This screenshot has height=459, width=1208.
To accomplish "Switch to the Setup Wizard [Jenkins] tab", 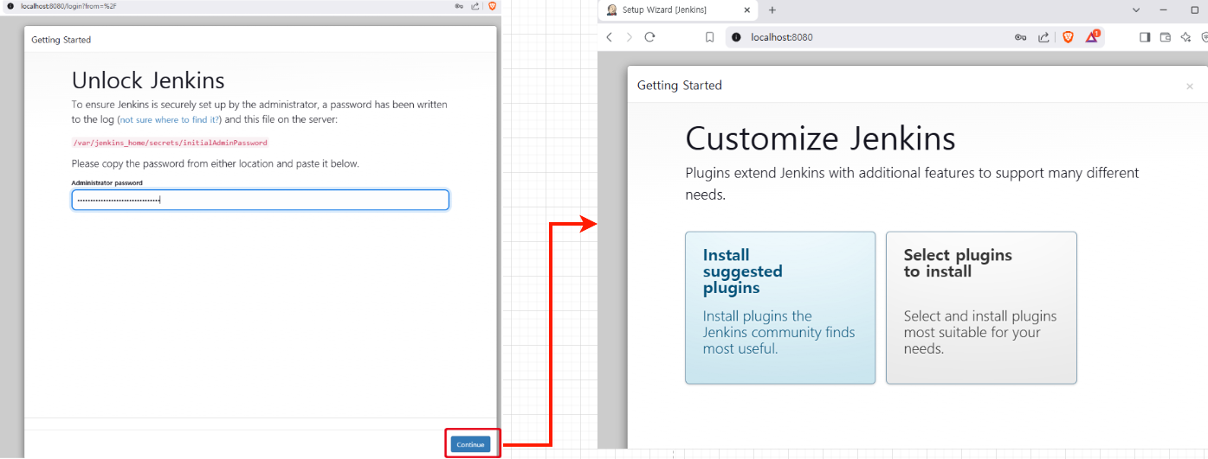I will (x=664, y=10).
